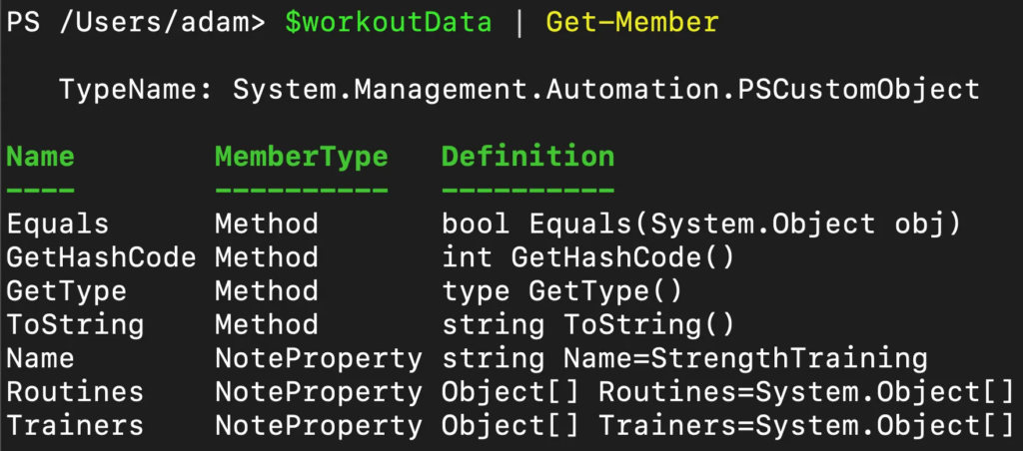
Task: Click the Definition column header
Action: 527,157
